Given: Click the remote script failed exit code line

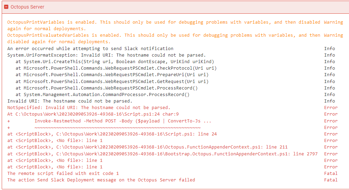Looking at the screenshot, I should [x=63, y=173].
